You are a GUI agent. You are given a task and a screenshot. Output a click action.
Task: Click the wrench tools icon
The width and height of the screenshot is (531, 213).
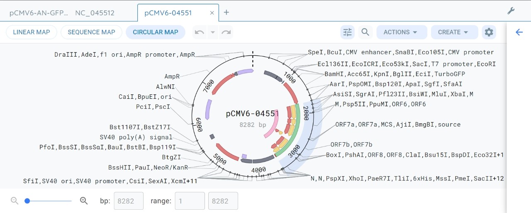tap(511, 11)
